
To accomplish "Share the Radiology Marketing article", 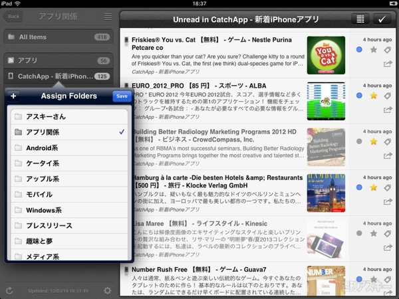I will tap(388, 155).
